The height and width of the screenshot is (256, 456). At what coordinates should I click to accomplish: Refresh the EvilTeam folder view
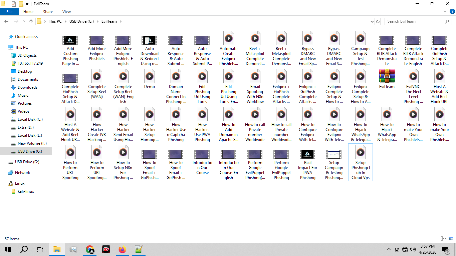pos(378,21)
